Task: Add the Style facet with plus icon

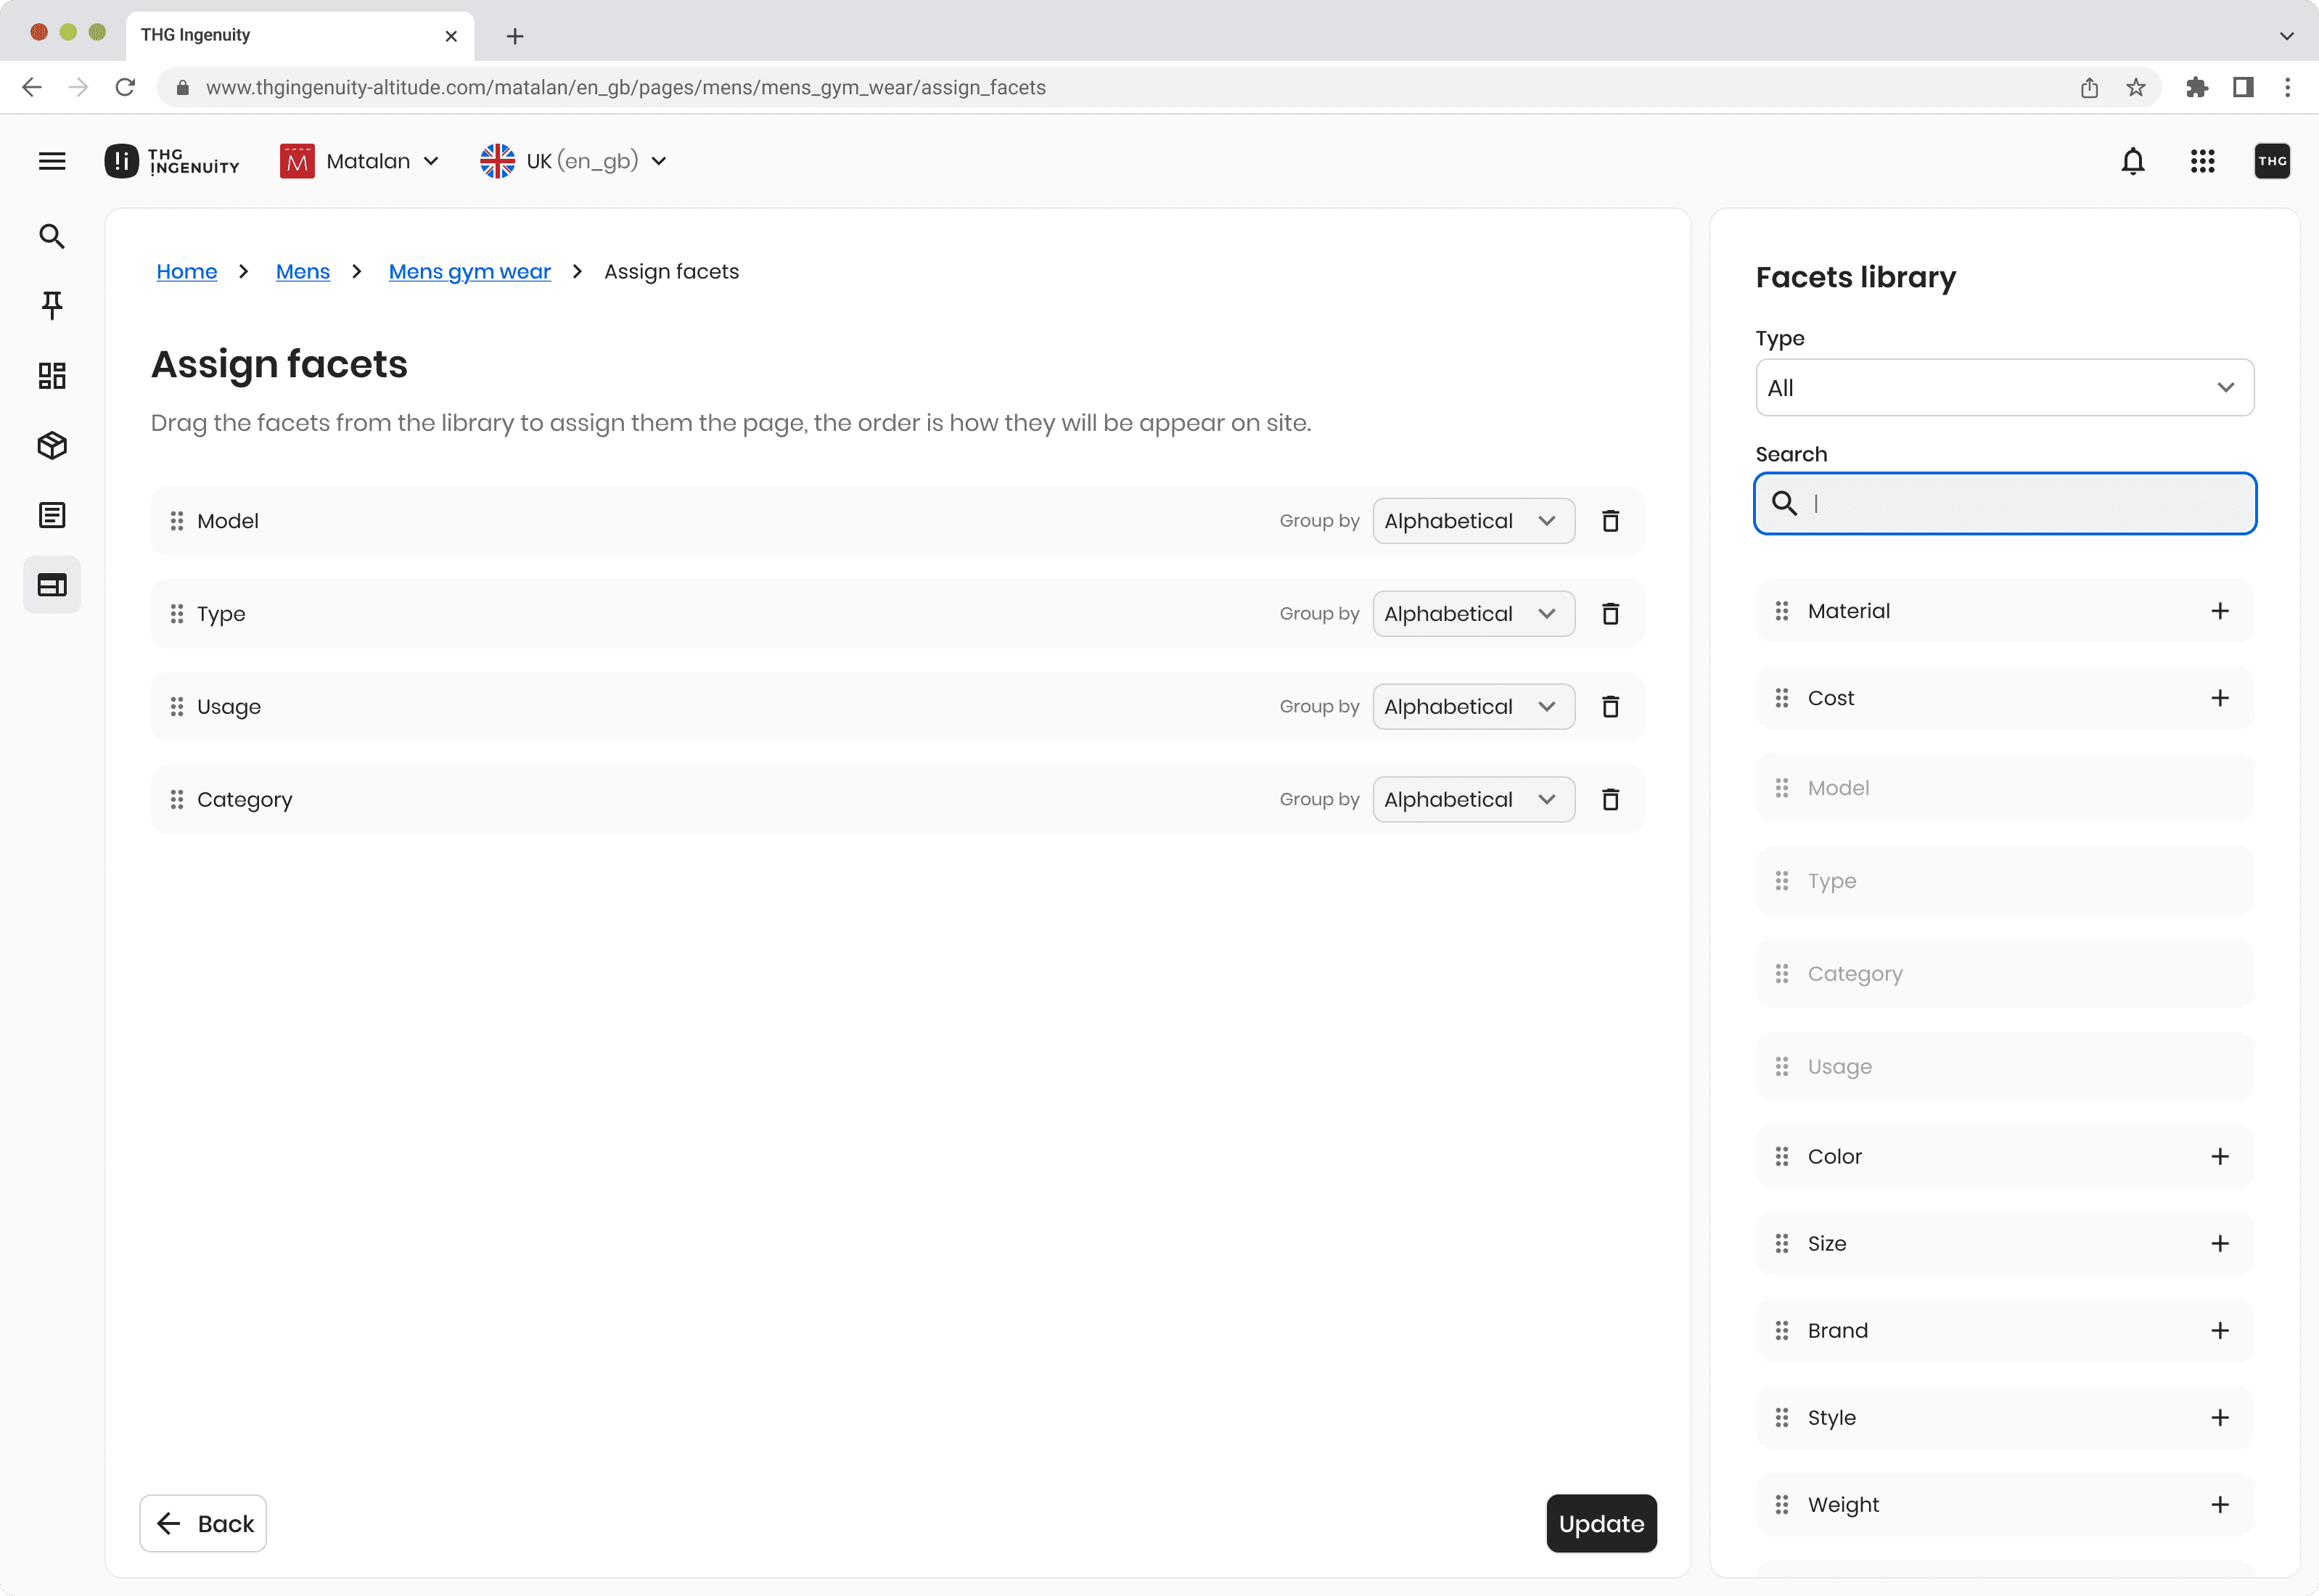Action: 2220,1418
